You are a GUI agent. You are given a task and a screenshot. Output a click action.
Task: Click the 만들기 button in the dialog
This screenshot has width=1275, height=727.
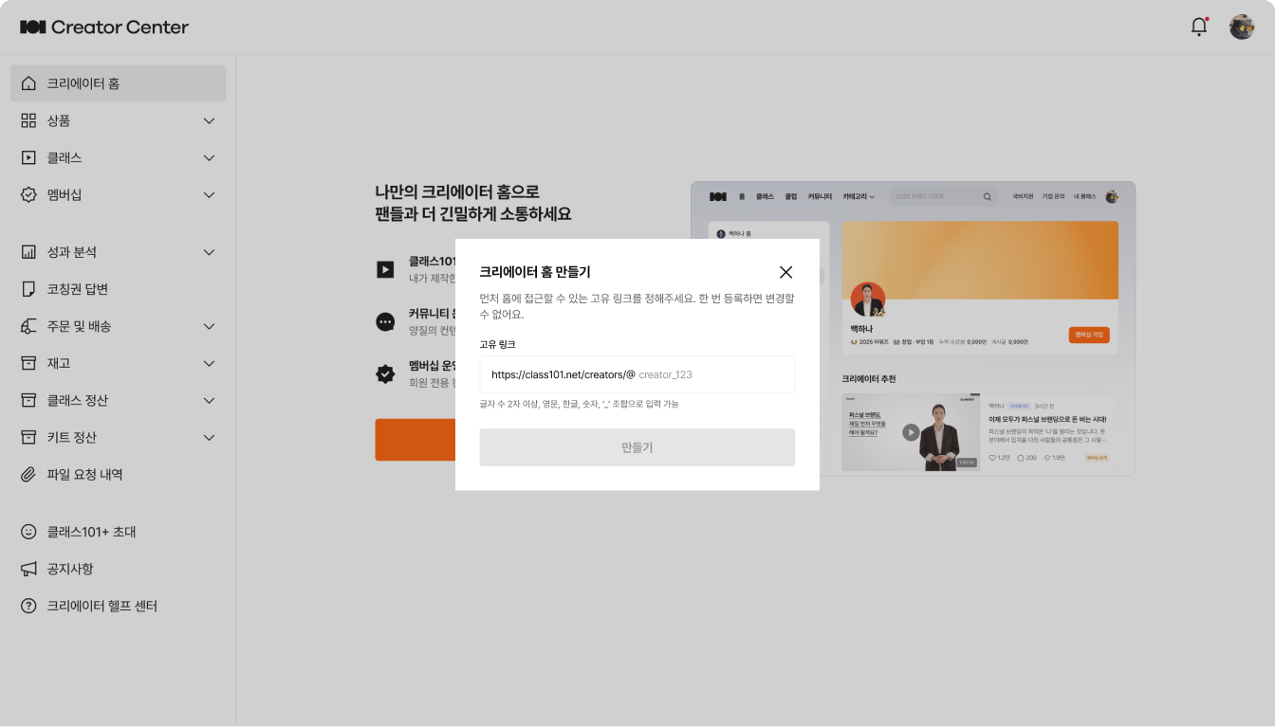(637, 447)
